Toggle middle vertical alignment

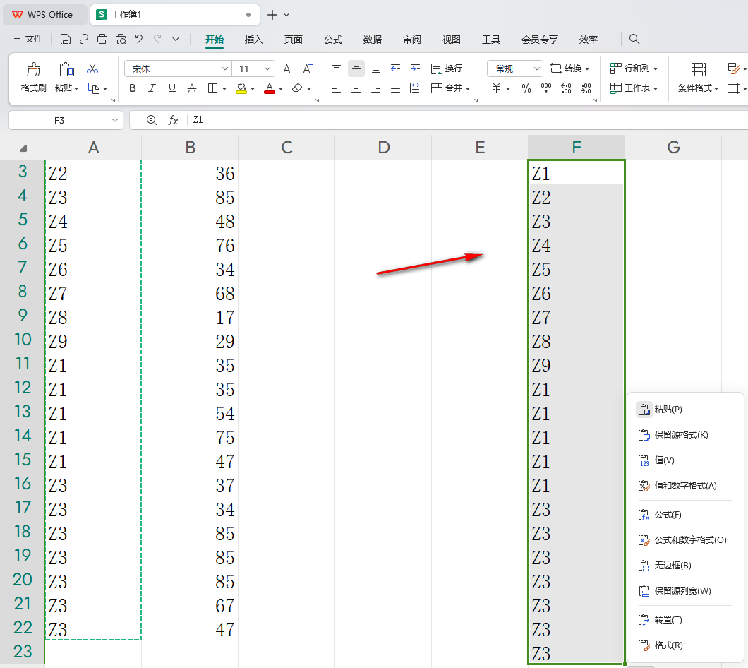(356, 68)
